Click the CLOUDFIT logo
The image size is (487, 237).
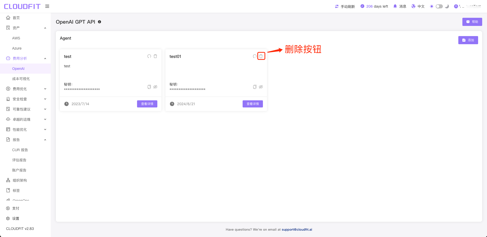pos(22,6)
